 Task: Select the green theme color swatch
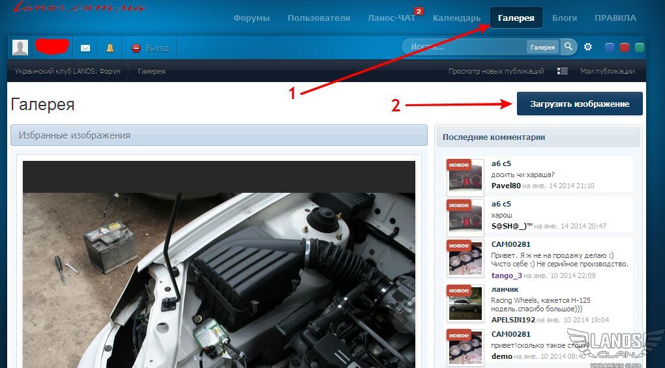coord(640,47)
